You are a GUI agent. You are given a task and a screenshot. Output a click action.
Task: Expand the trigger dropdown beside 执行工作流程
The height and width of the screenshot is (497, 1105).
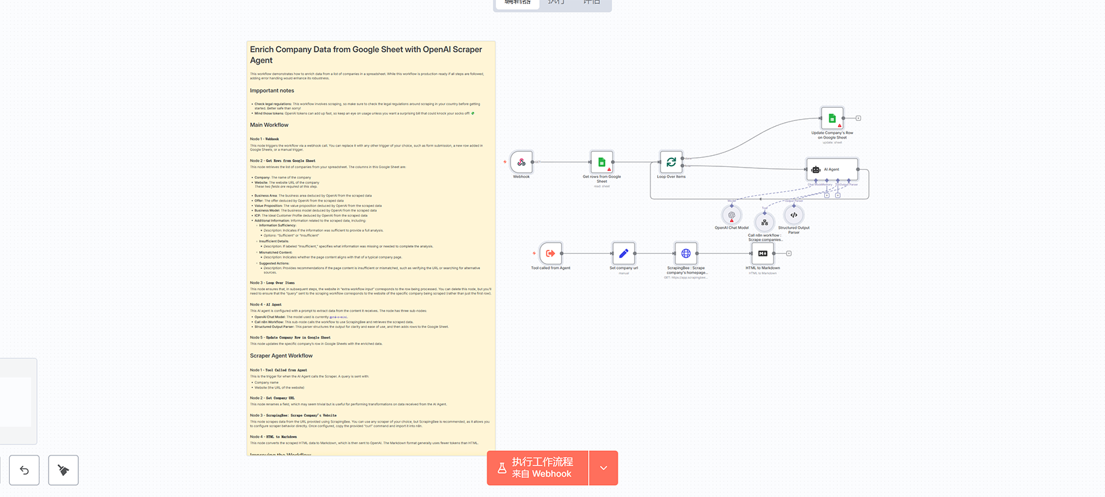(604, 468)
